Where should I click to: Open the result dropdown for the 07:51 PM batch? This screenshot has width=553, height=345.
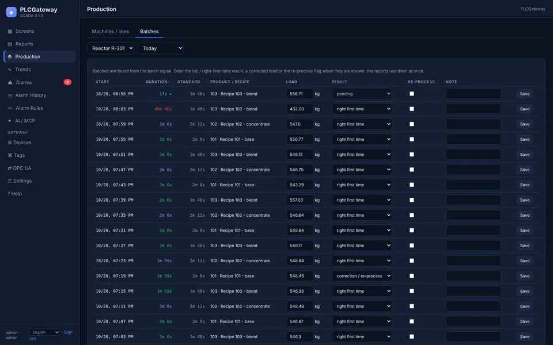[x=362, y=155]
